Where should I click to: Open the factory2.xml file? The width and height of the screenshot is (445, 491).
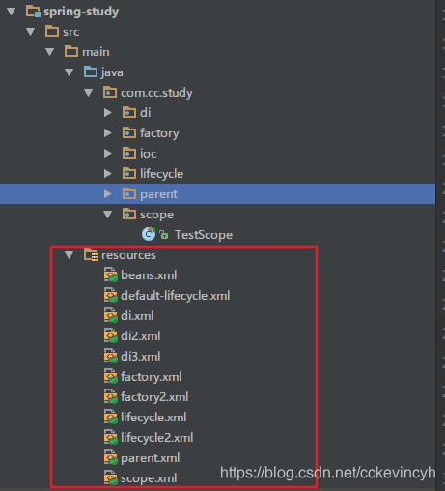click(154, 397)
